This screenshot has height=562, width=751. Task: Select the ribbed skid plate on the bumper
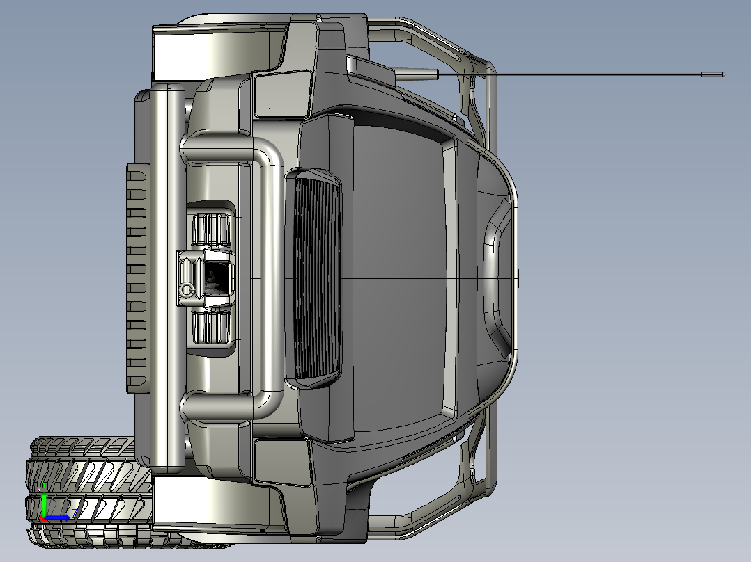[x=137, y=278]
